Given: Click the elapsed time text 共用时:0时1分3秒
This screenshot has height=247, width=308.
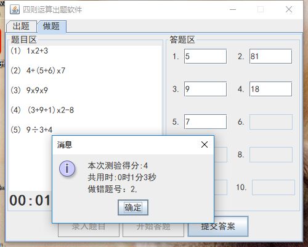Looking at the screenshot, I should coord(122,177).
